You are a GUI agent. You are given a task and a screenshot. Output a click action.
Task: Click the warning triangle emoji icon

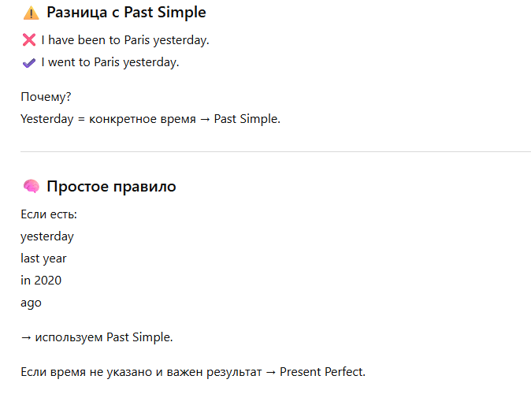31,13
